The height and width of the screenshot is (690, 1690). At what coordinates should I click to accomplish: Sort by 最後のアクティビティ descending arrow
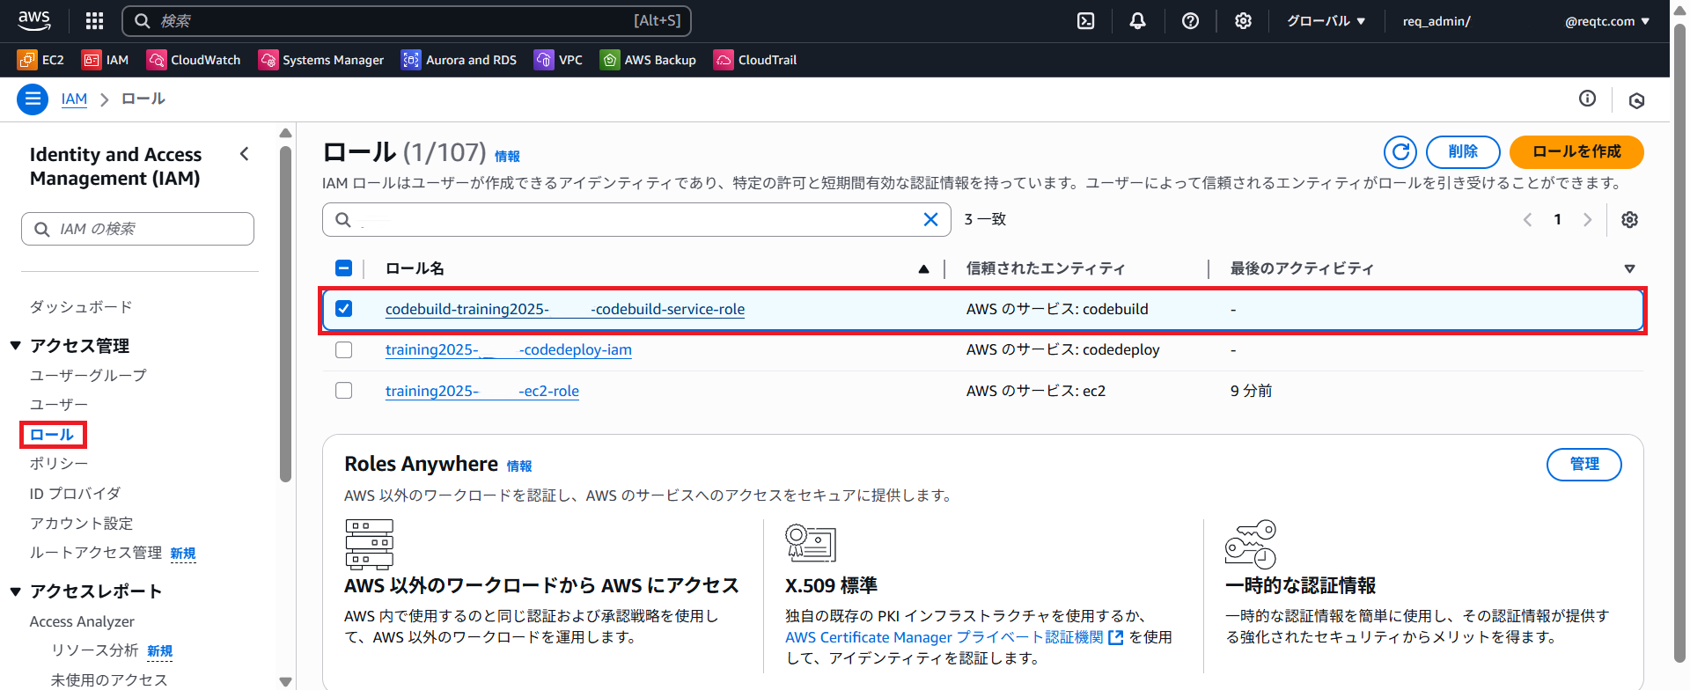(x=1629, y=268)
